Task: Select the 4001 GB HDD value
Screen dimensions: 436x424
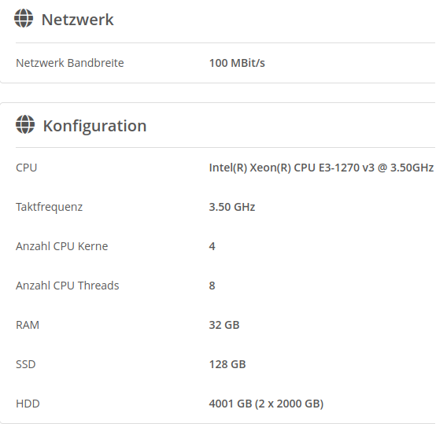Action: tap(266, 404)
